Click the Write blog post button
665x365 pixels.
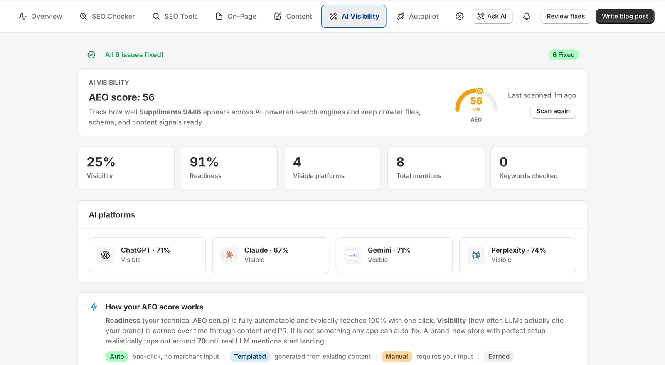click(x=625, y=16)
